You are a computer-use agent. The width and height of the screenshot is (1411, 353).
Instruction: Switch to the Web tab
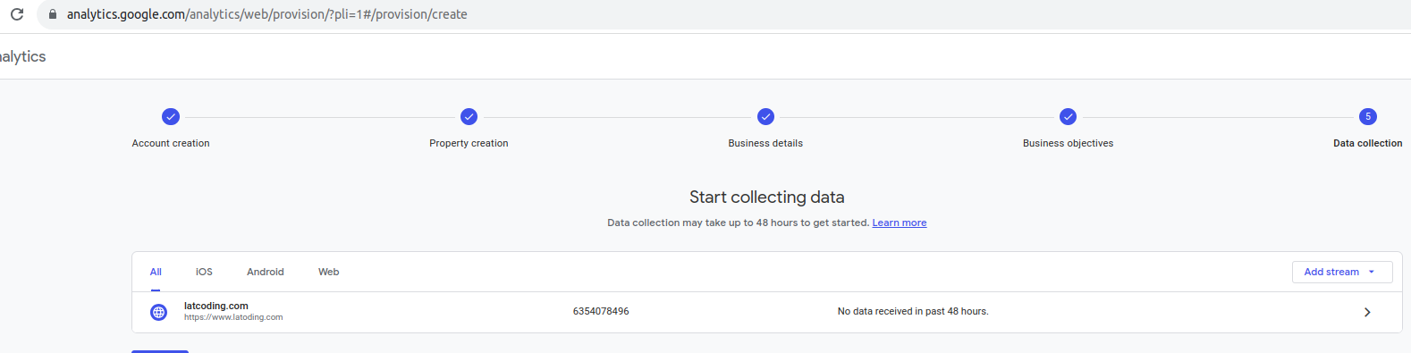coord(328,272)
